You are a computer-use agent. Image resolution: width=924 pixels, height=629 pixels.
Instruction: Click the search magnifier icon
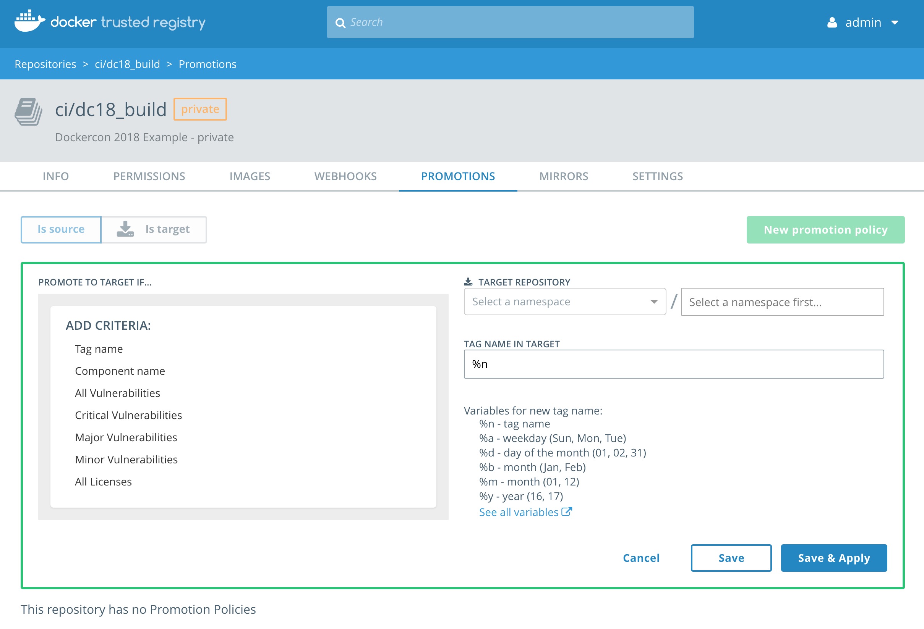click(x=340, y=23)
